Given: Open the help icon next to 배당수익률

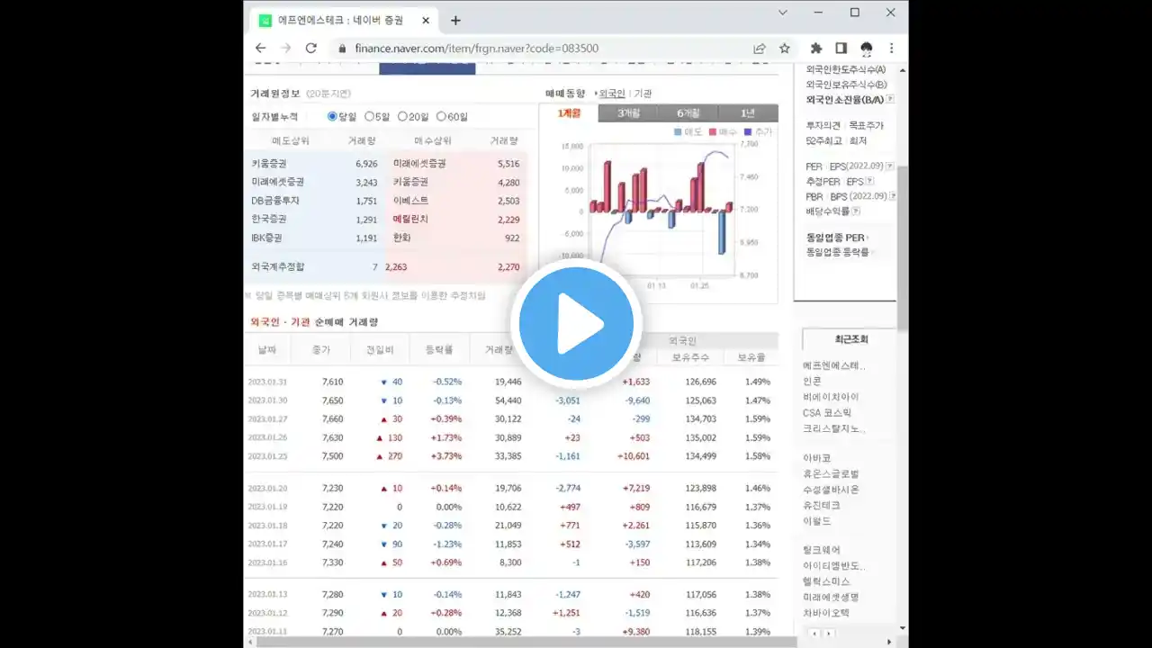Looking at the screenshot, I should [856, 211].
